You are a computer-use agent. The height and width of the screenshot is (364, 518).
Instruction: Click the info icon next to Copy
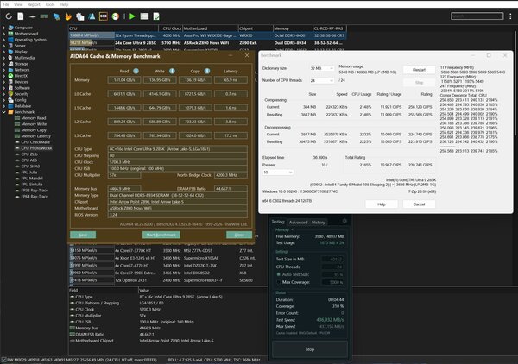(207, 71)
